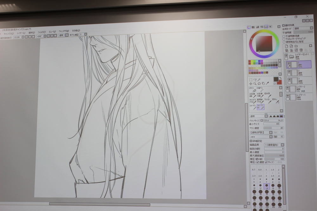The width and height of the screenshot is (317, 211).
Task: Select the rotate view tool
Action: pyautogui.click(x=259, y=83)
